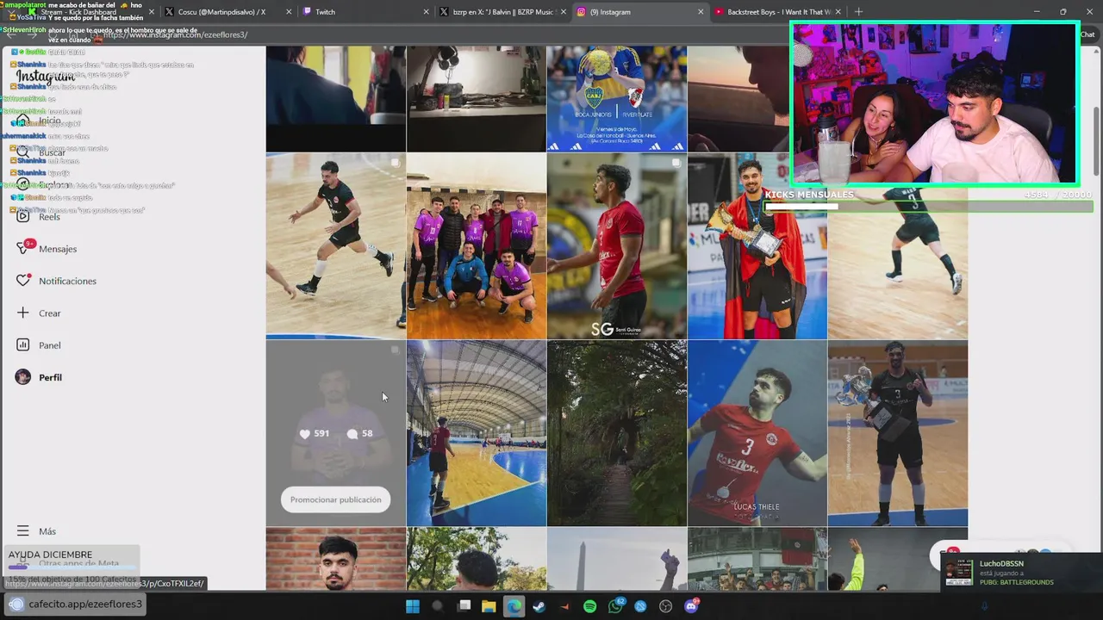Open Inicio in Instagram sidebar
1103x620 pixels.
coord(49,121)
